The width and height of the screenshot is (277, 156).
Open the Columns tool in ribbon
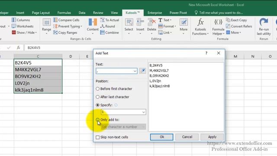21,20
